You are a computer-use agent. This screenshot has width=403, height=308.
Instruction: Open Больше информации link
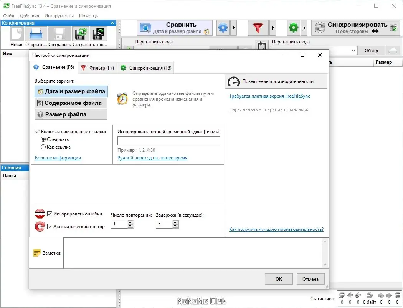click(x=58, y=158)
